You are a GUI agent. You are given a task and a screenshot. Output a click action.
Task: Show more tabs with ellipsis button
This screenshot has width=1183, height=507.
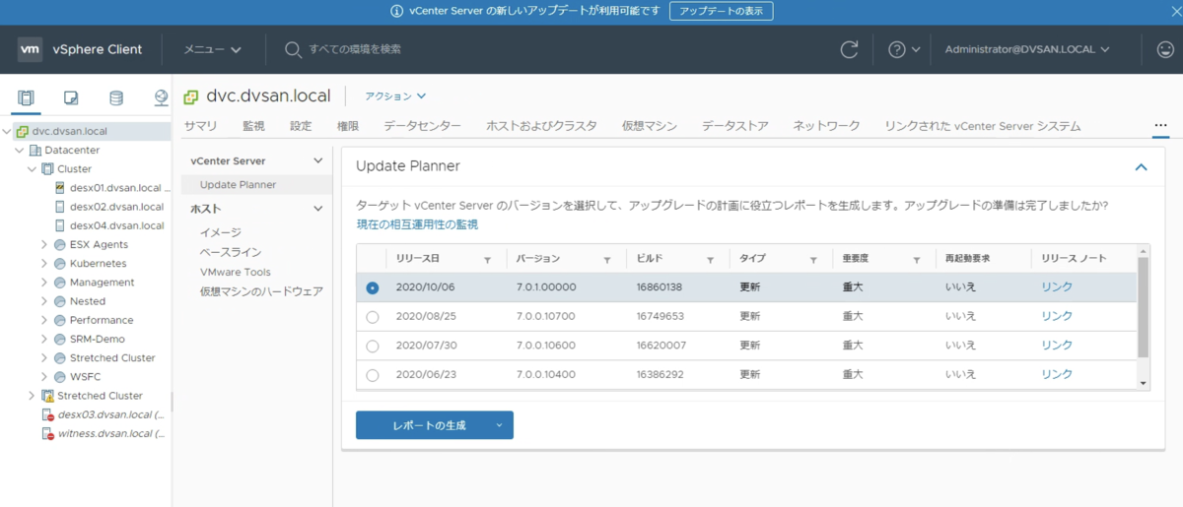(1160, 125)
